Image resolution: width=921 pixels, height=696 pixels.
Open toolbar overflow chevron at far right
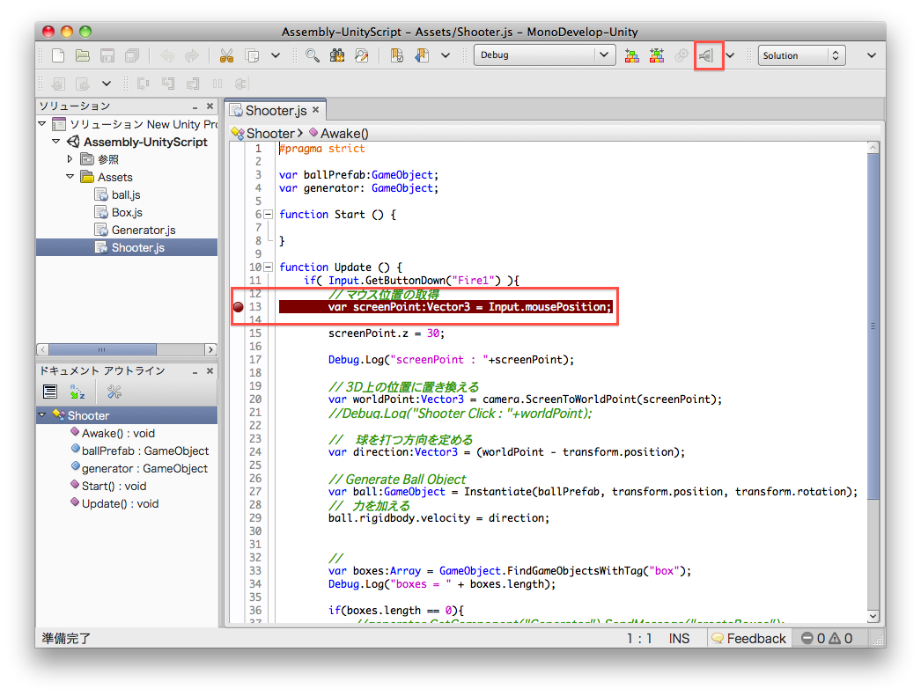point(872,55)
